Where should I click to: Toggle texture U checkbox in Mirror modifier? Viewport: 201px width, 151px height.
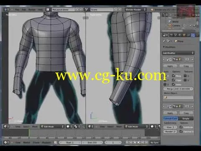point(185,75)
